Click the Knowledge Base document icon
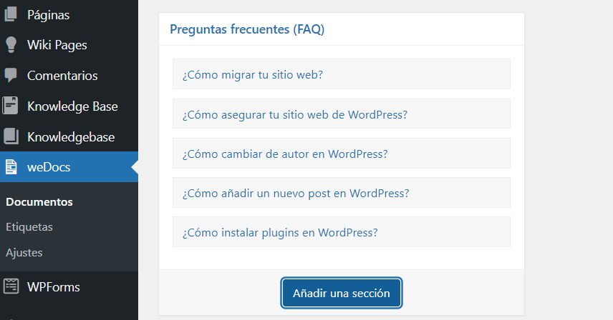The height and width of the screenshot is (320, 613). pos(11,106)
